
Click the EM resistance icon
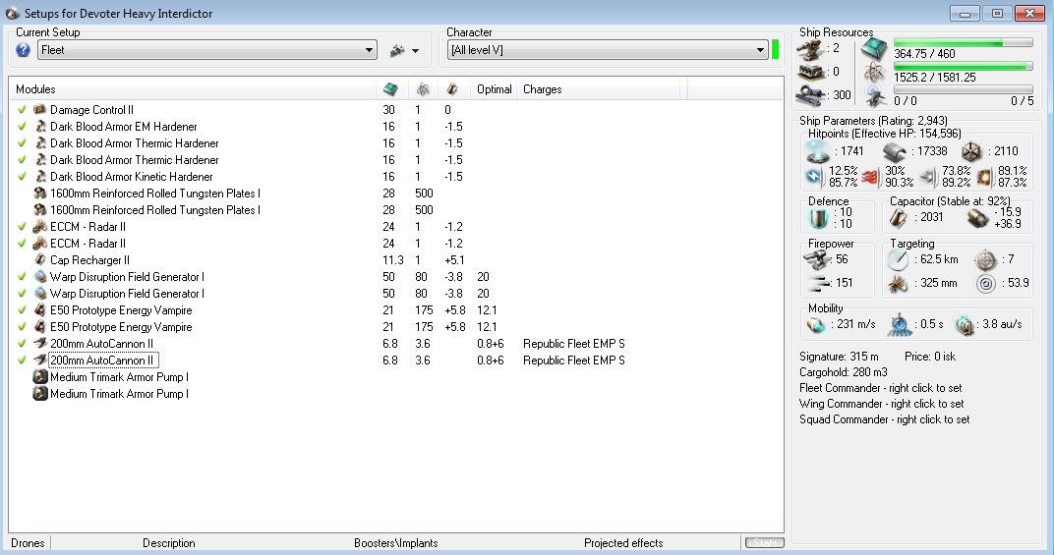814,177
